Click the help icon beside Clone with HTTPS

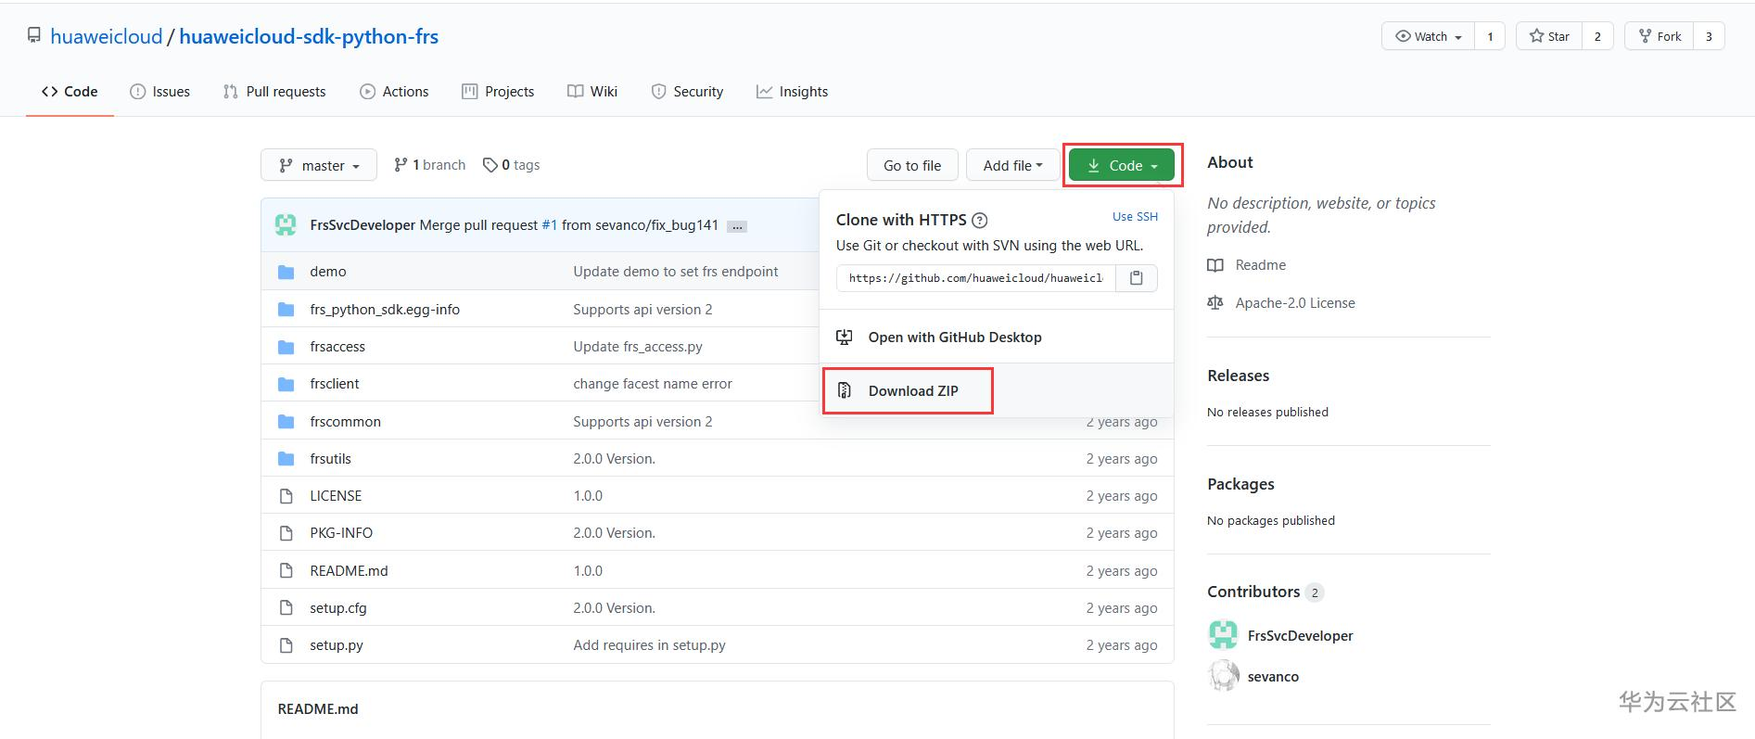(x=980, y=221)
